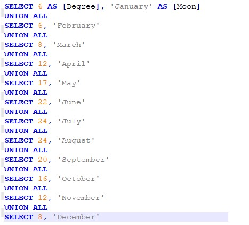Click the number 12 on the November line
Viewport: 249px width, 225px height.
click(x=43, y=198)
